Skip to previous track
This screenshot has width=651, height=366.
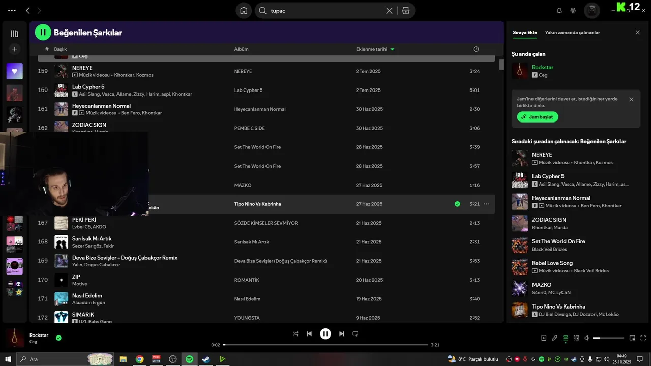(x=309, y=334)
